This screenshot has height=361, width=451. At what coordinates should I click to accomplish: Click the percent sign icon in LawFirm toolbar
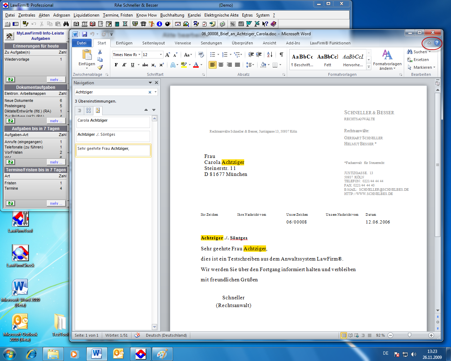[x=233, y=24]
